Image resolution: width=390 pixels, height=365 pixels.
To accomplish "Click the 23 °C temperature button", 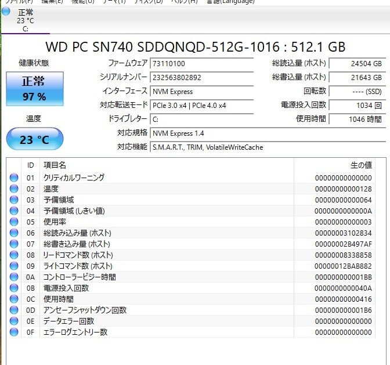I will tap(34, 139).
